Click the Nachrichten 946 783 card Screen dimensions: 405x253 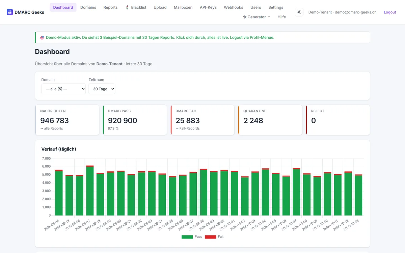(x=67, y=120)
